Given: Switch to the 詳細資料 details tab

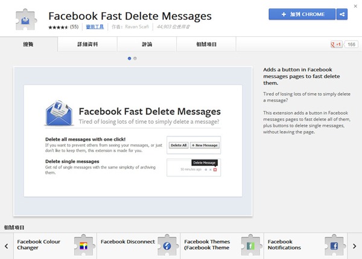Looking at the screenshot, I should 87,44.
